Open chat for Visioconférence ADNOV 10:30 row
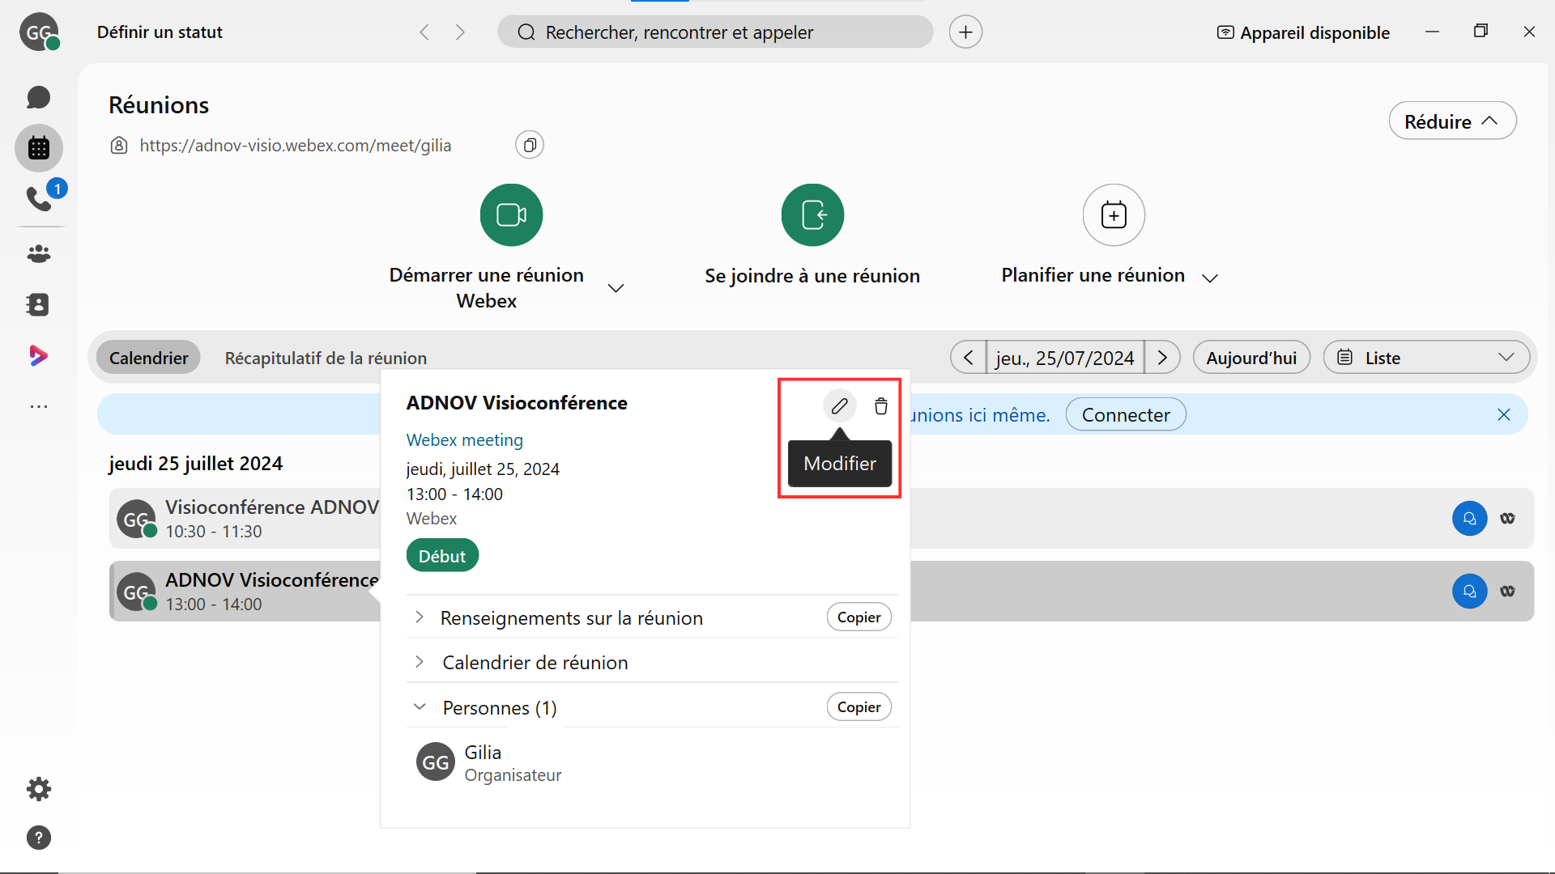This screenshot has width=1555, height=874. pyautogui.click(x=1469, y=519)
